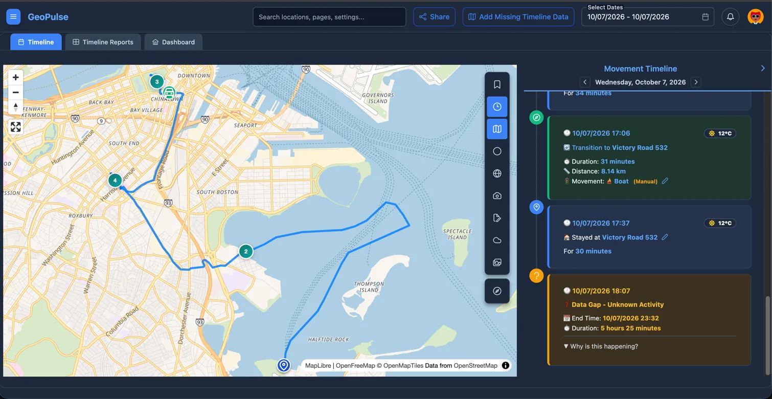Click the search locations input field

[329, 17]
